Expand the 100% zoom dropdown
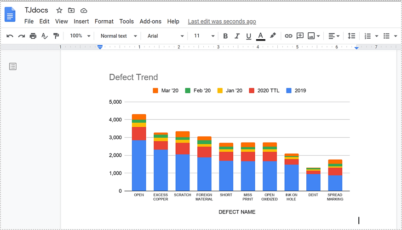Image resolution: width=402 pixels, height=230 pixels. (80, 36)
